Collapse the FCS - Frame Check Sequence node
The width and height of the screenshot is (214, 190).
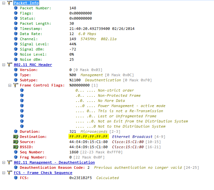[4, 173]
